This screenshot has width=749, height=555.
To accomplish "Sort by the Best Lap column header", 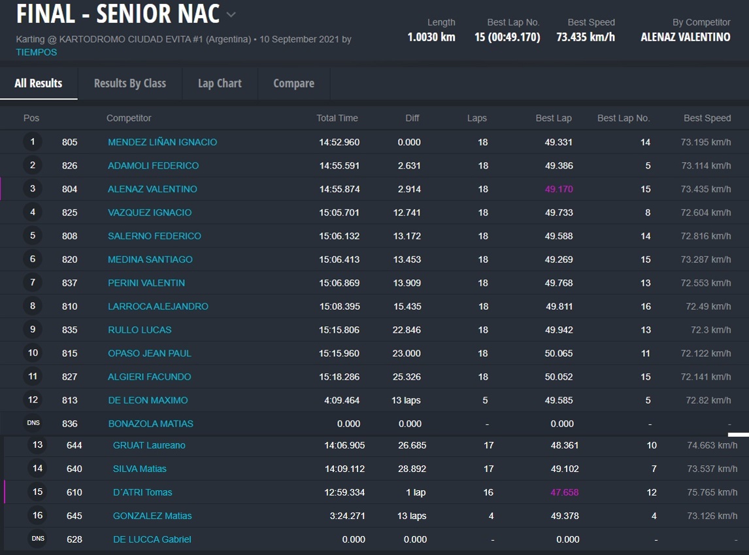I will 553,118.
